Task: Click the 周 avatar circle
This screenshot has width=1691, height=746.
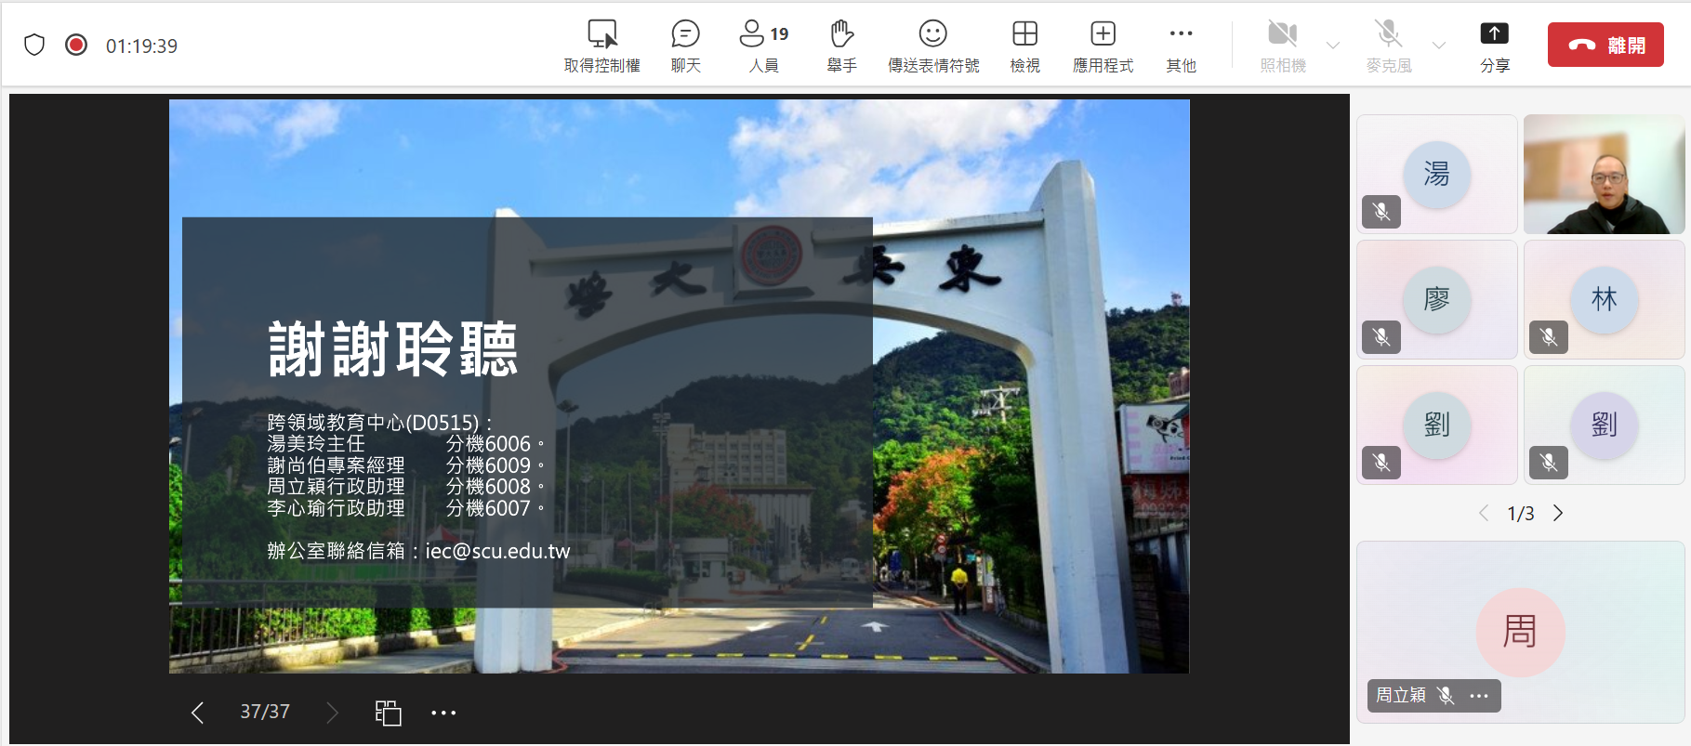Action: pyautogui.click(x=1520, y=633)
